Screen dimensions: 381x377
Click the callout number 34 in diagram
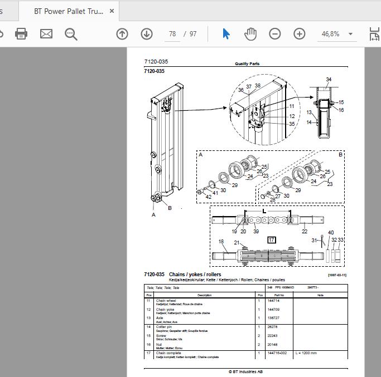pyautogui.click(x=329, y=79)
